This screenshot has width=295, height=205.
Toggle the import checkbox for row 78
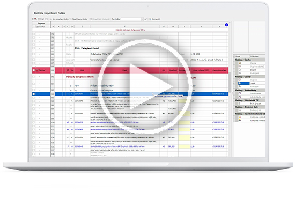pyautogui.click(x=34, y=34)
